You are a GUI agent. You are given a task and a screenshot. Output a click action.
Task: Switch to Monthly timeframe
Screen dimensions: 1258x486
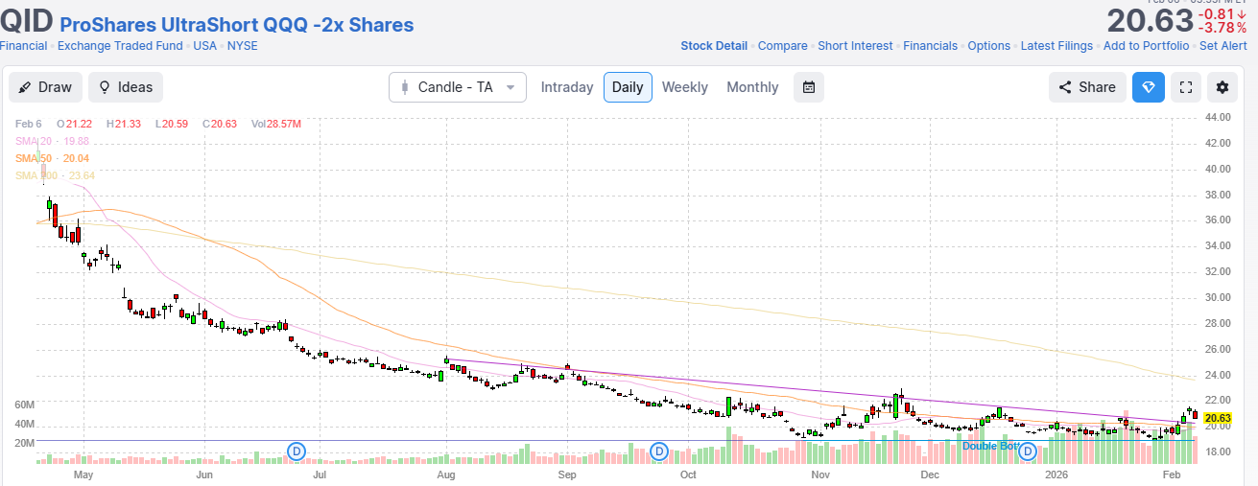752,87
